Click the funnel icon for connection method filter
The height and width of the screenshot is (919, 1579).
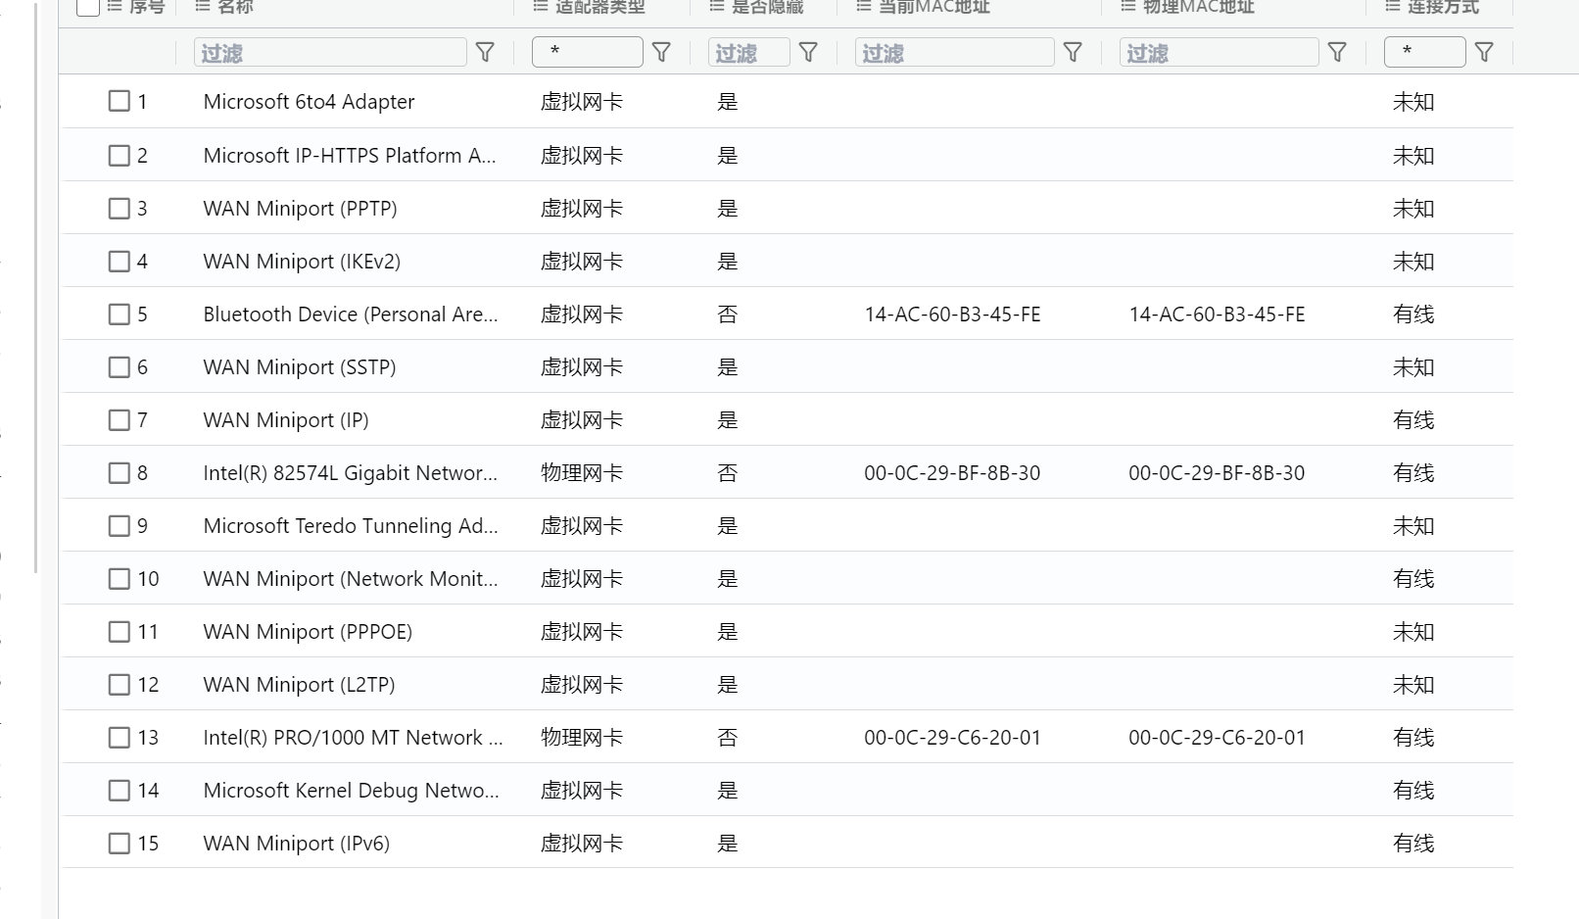pos(1484,53)
